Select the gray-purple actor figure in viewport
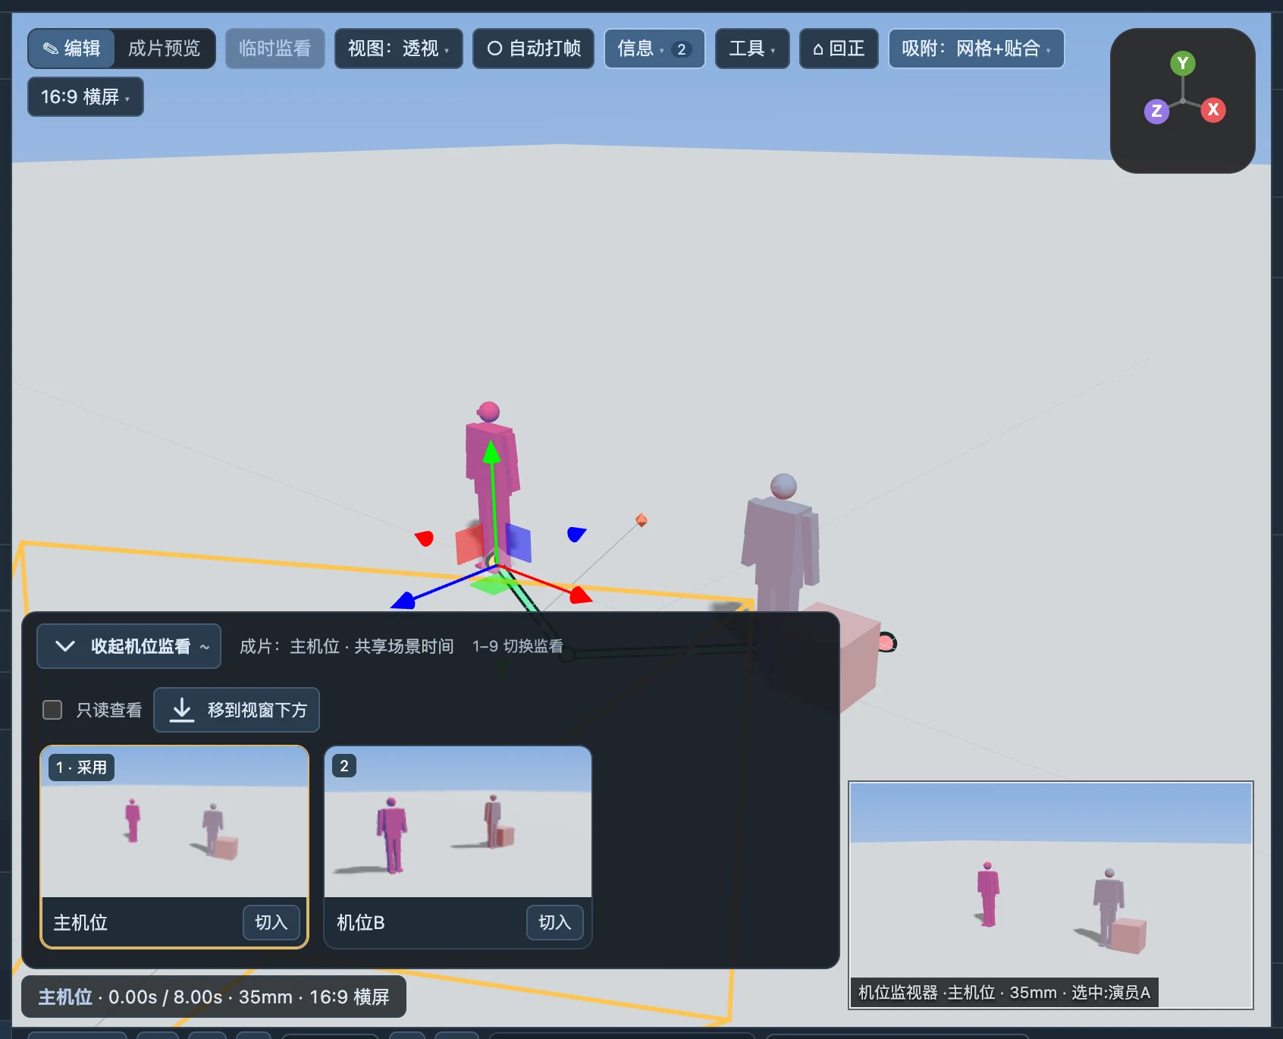Image resolution: width=1283 pixels, height=1039 pixels. coord(781,541)
